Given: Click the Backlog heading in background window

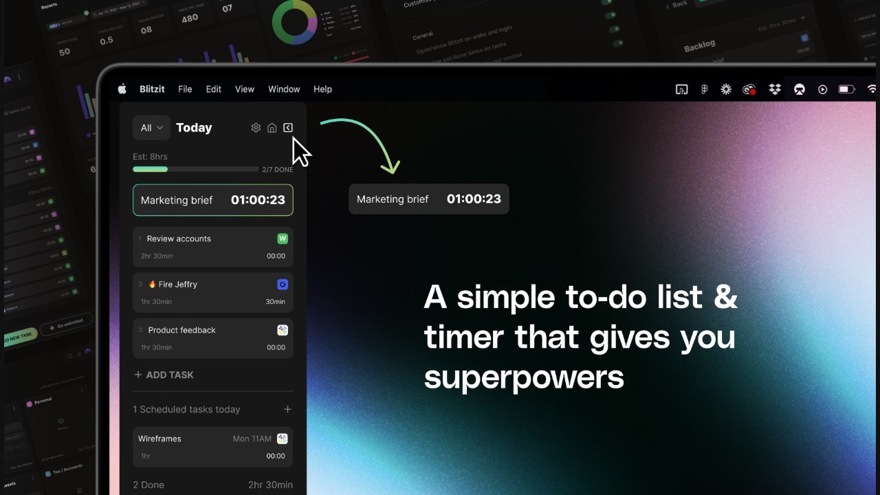Looking at the screenshot, I should (x=700, y=46).
